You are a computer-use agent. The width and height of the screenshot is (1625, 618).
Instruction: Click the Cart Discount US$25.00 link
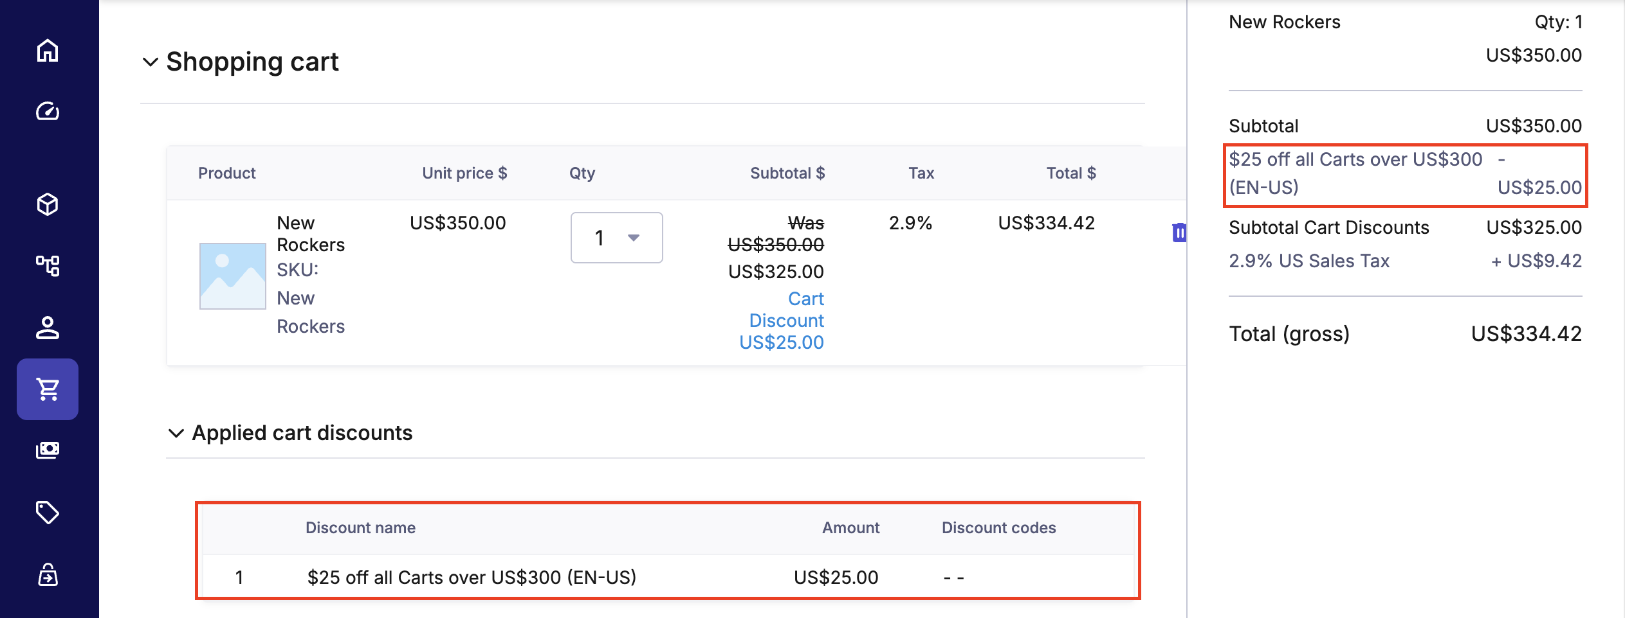786,321
